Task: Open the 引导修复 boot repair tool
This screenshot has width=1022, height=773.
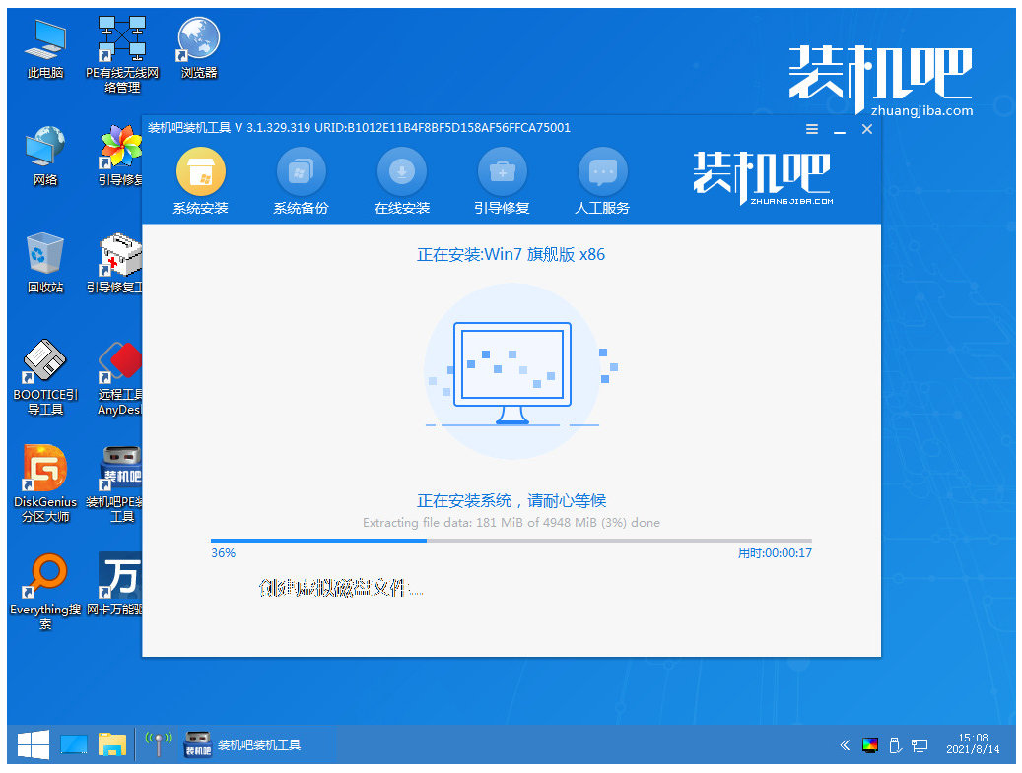Action: (502, 173)
